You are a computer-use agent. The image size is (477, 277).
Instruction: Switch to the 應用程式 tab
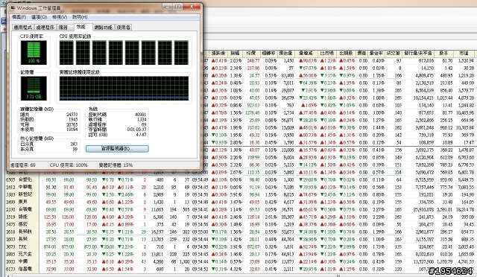point(23,28)
